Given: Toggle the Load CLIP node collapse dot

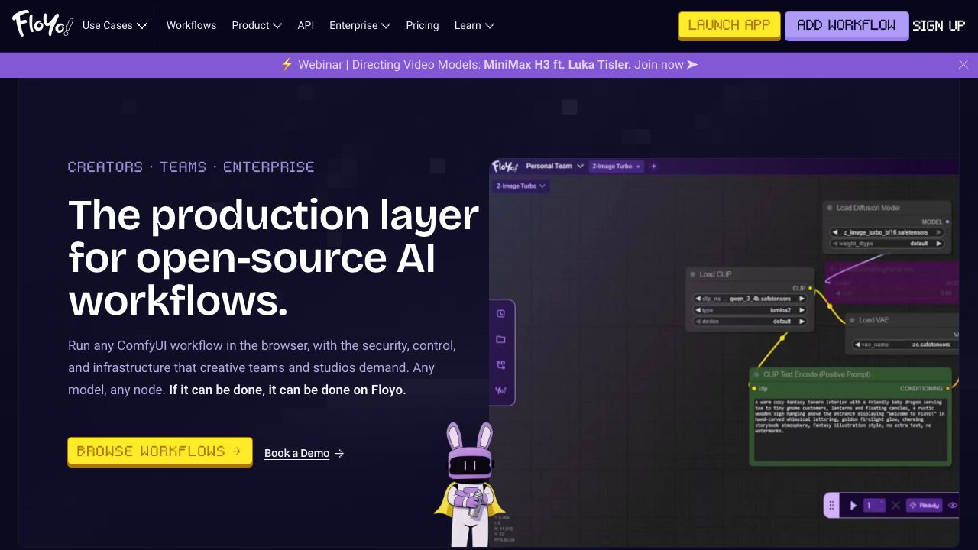Looking at the screenshot, I should [x=692, y=274].
